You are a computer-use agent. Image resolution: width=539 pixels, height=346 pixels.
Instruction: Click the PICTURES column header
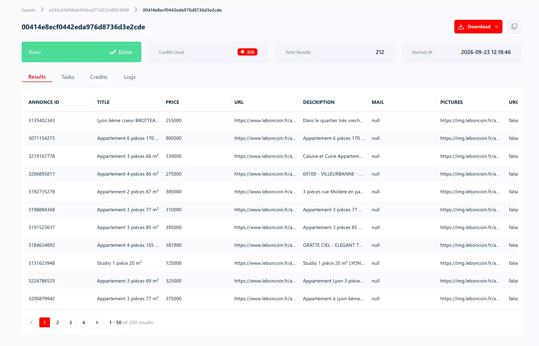point(451,102)
